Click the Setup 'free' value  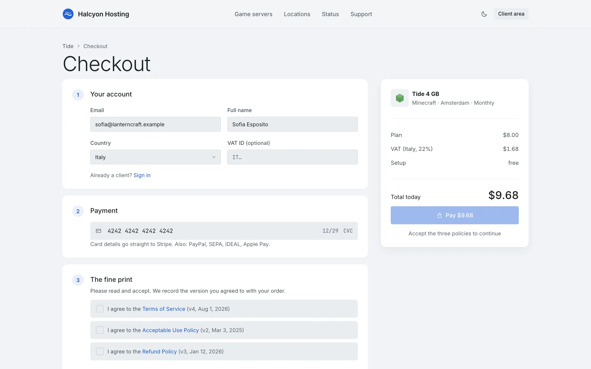coord(513,163)
